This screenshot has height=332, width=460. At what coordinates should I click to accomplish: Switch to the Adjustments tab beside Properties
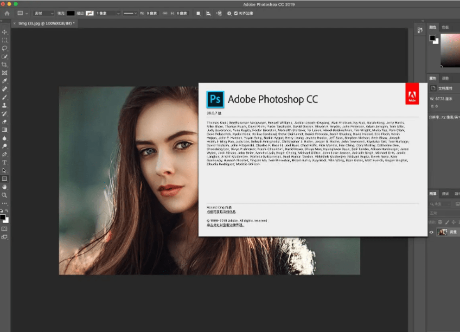[x=445, y=78]
